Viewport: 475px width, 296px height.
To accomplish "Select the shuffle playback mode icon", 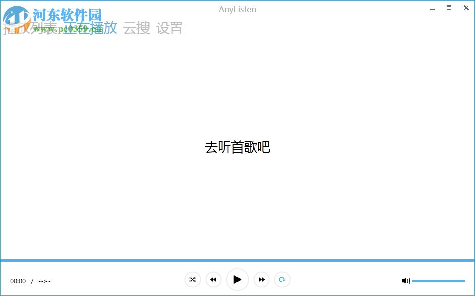I will (x=193, y=279).
